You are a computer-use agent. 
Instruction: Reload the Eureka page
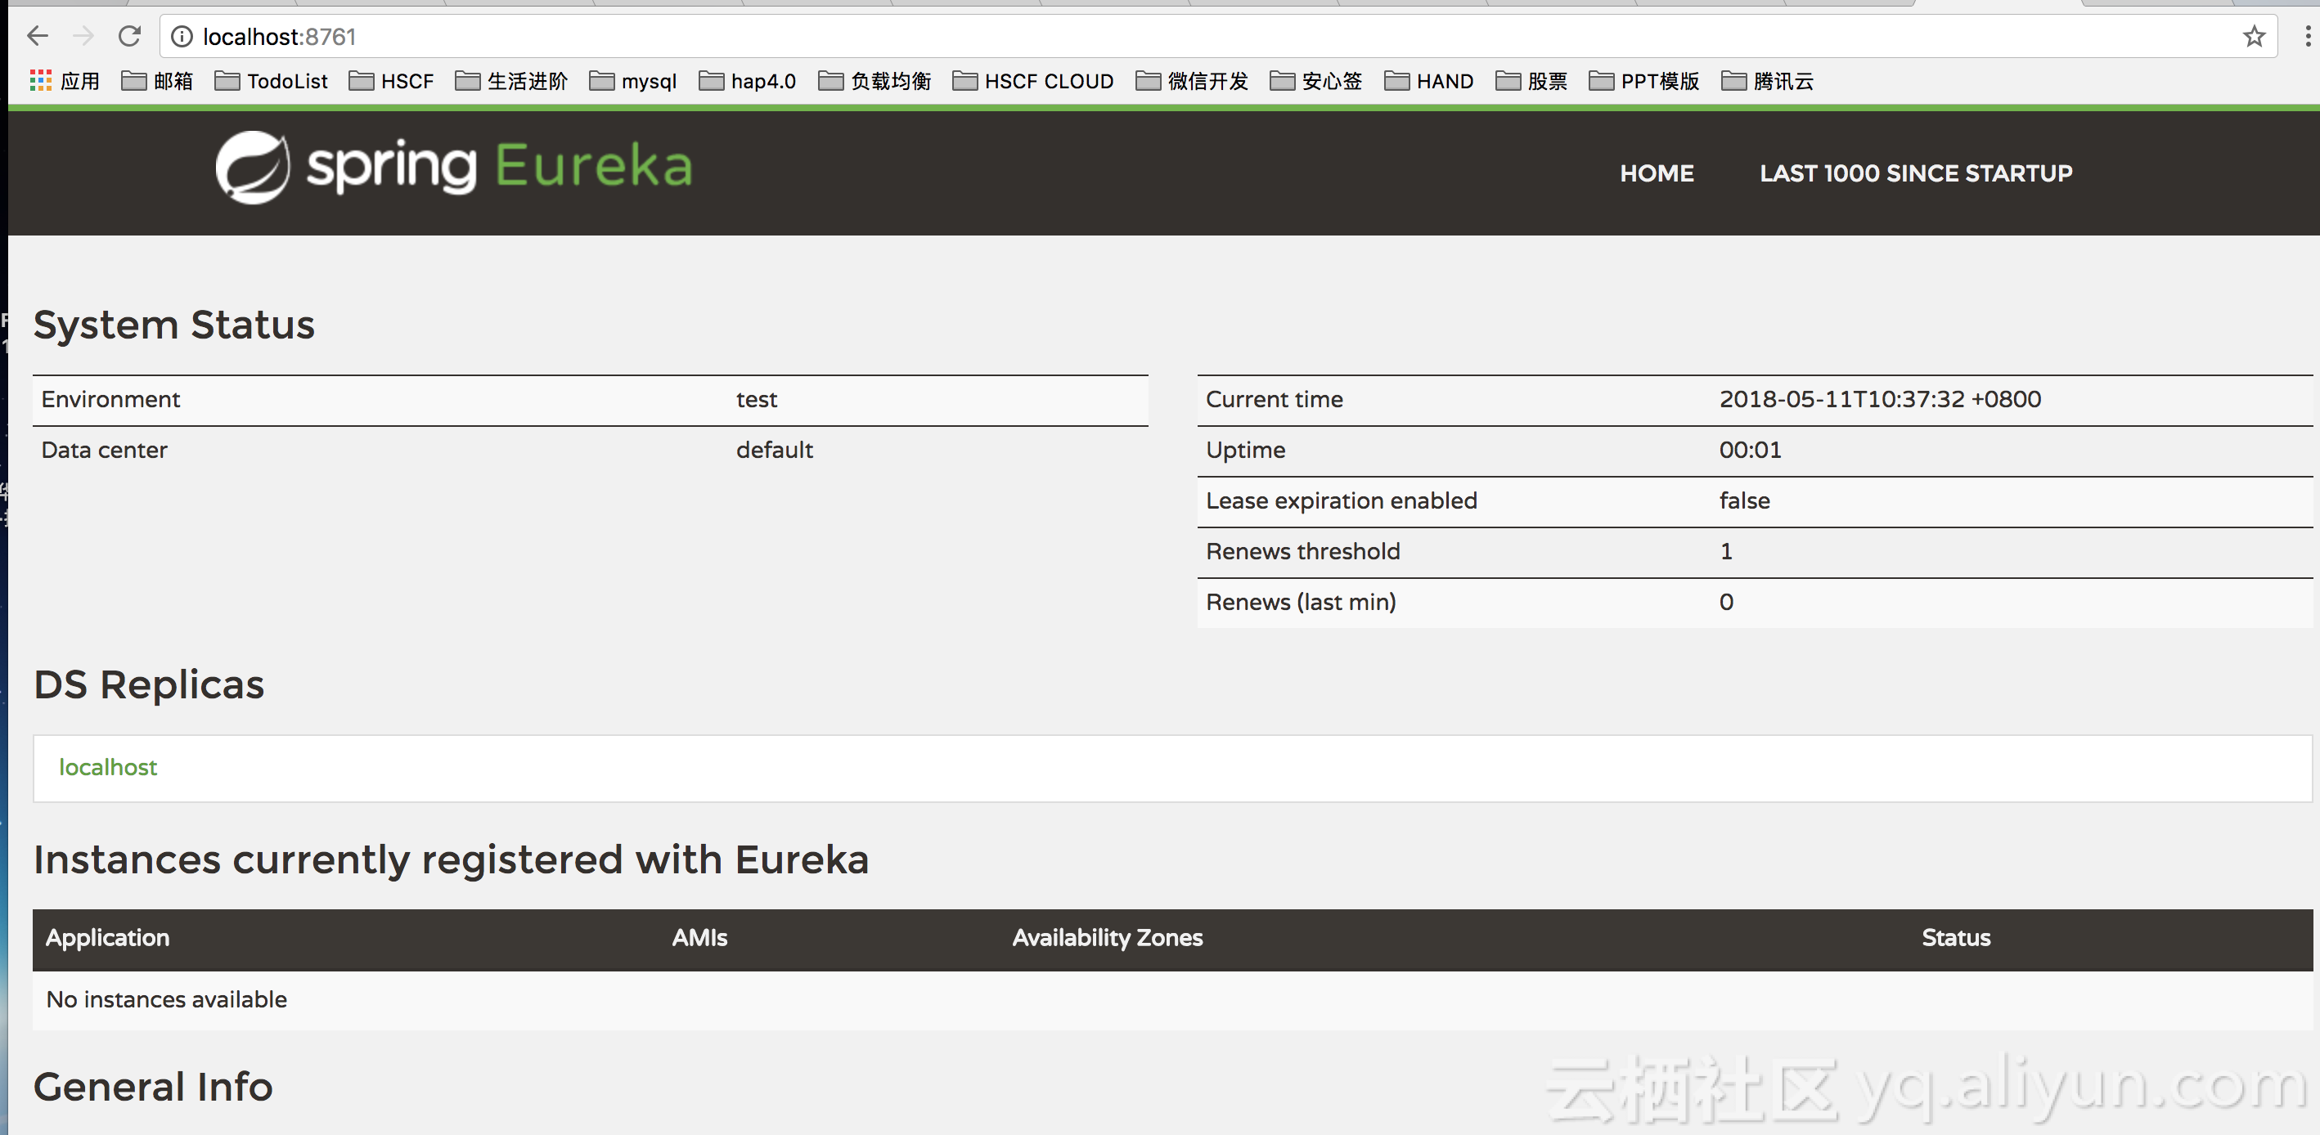coord(130,36)
